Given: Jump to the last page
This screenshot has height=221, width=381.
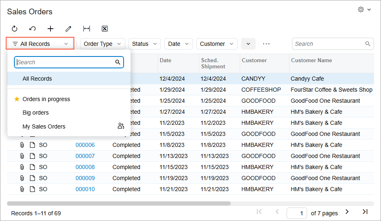Looking at the screenshot, I should click(x=365, y=212).
